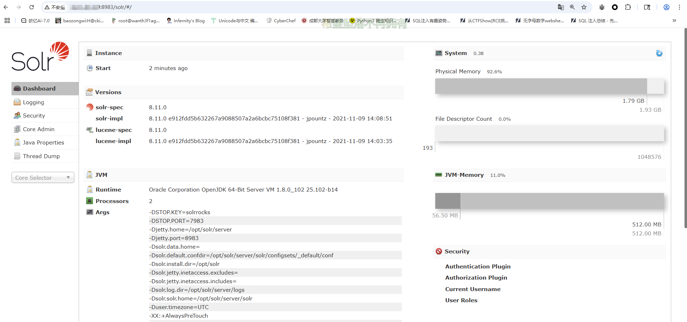Go to Core Admin
The width and height of the screenshot is (687, 322).
point(38,129)
